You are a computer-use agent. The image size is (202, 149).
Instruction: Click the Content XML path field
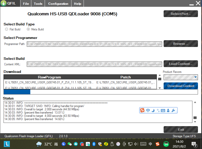click(x=94, y=64)
